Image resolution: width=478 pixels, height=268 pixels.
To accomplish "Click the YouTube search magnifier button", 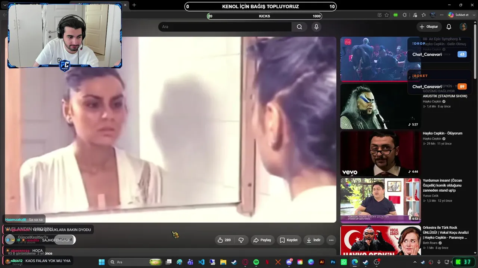I will tap(299, 27).
